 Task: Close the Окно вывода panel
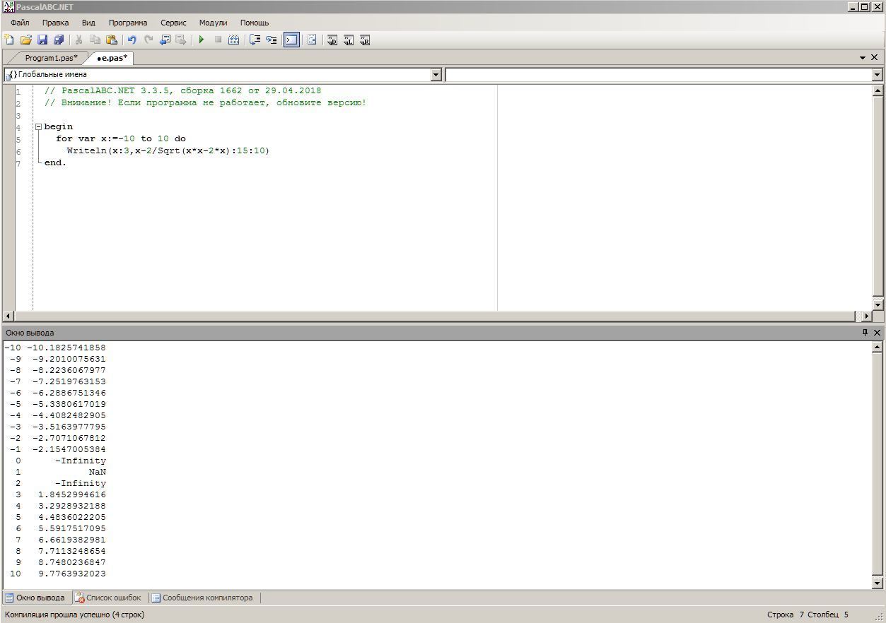(x=877, y=333)
